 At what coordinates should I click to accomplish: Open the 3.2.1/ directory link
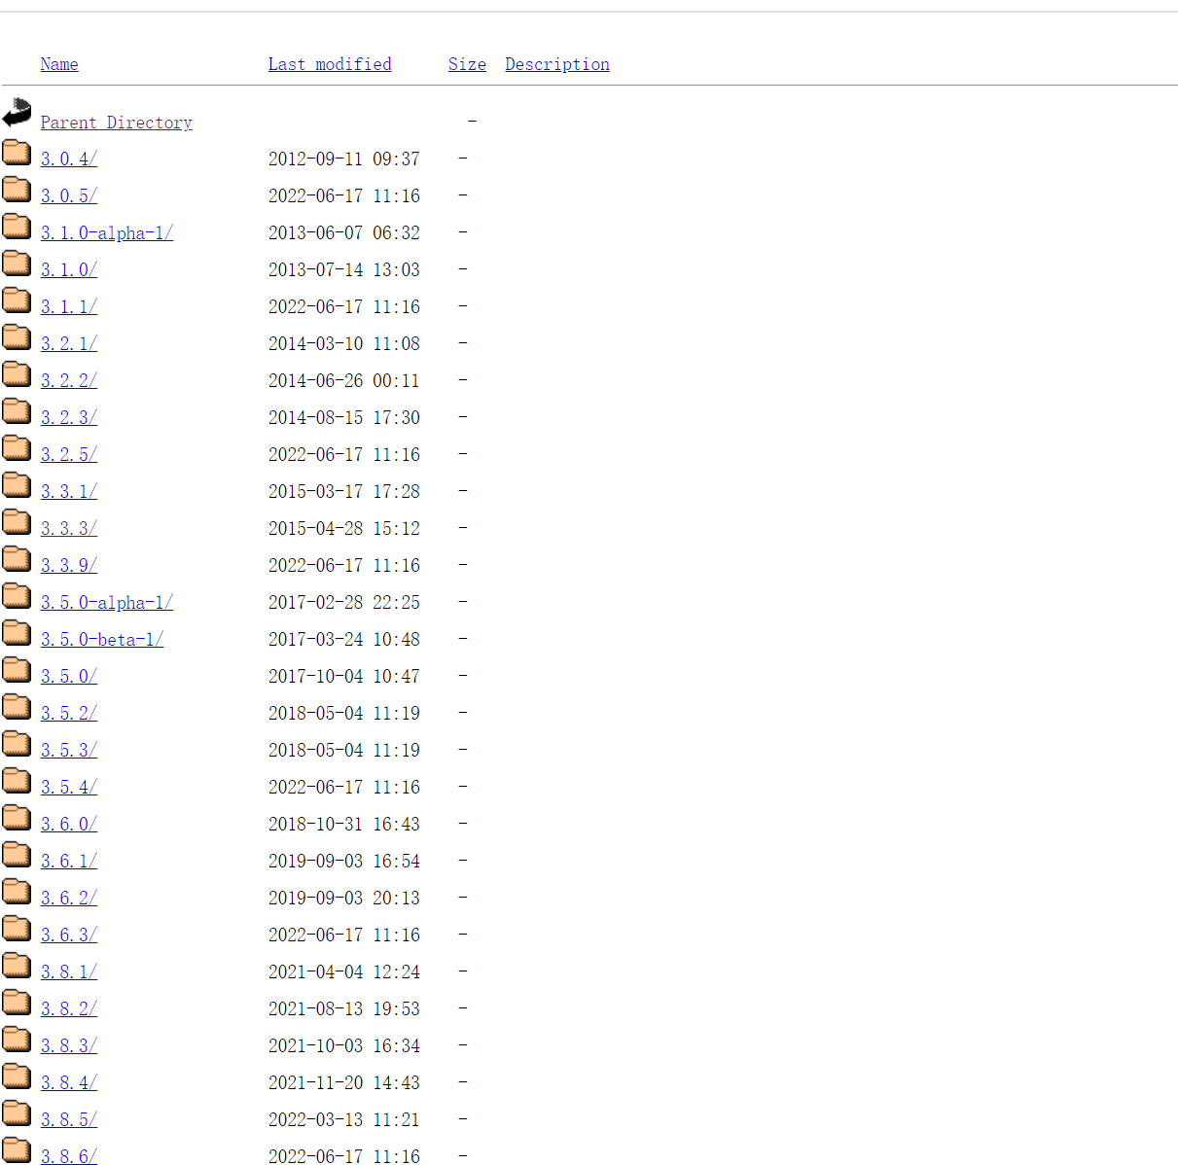pyautogui.click(x=69, y=343)
